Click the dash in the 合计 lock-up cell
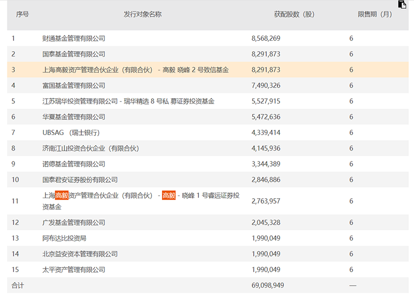Screen dimensions: 414x298 click(x=353, y=286)
